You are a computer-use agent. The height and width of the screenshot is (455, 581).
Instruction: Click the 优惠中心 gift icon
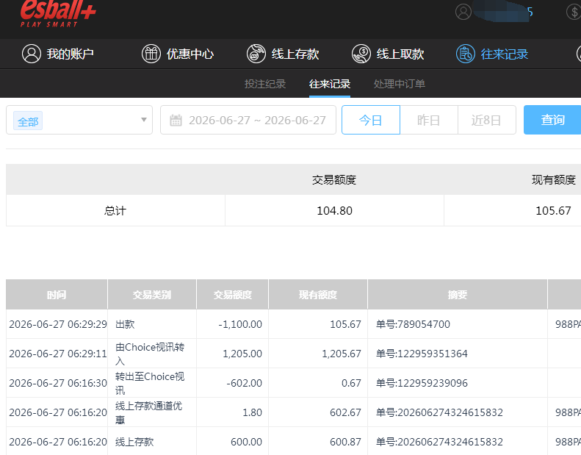(x=151, y=54)
